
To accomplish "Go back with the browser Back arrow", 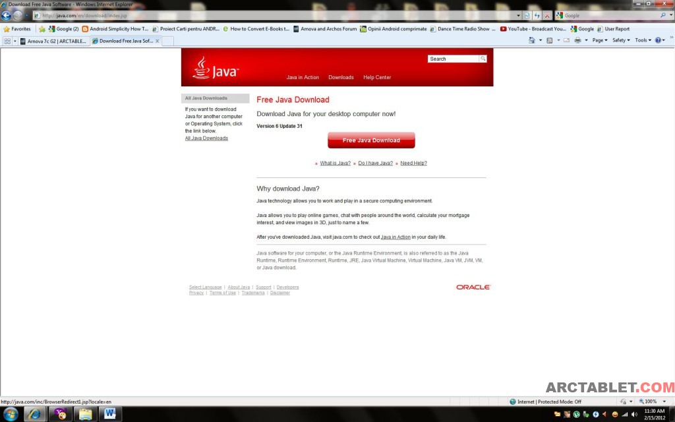I will tap(6, 16).
